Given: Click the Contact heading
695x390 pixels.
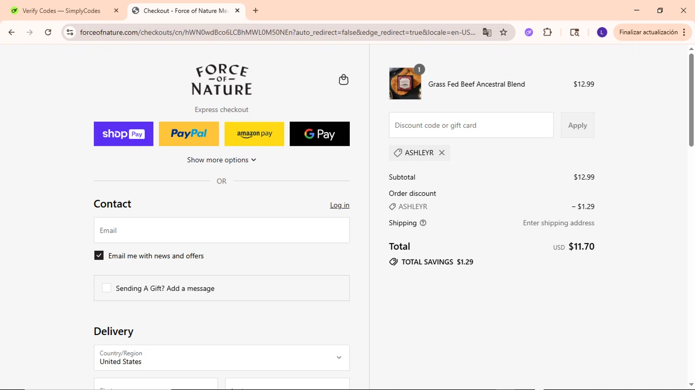Looking at the screenshot, I should pos(113,204).
